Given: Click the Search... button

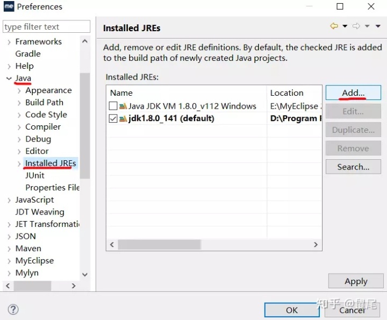Looking at the screenshot, I should tap(353, 167).
